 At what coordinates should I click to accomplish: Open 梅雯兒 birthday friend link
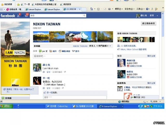[x=130, y=72]
